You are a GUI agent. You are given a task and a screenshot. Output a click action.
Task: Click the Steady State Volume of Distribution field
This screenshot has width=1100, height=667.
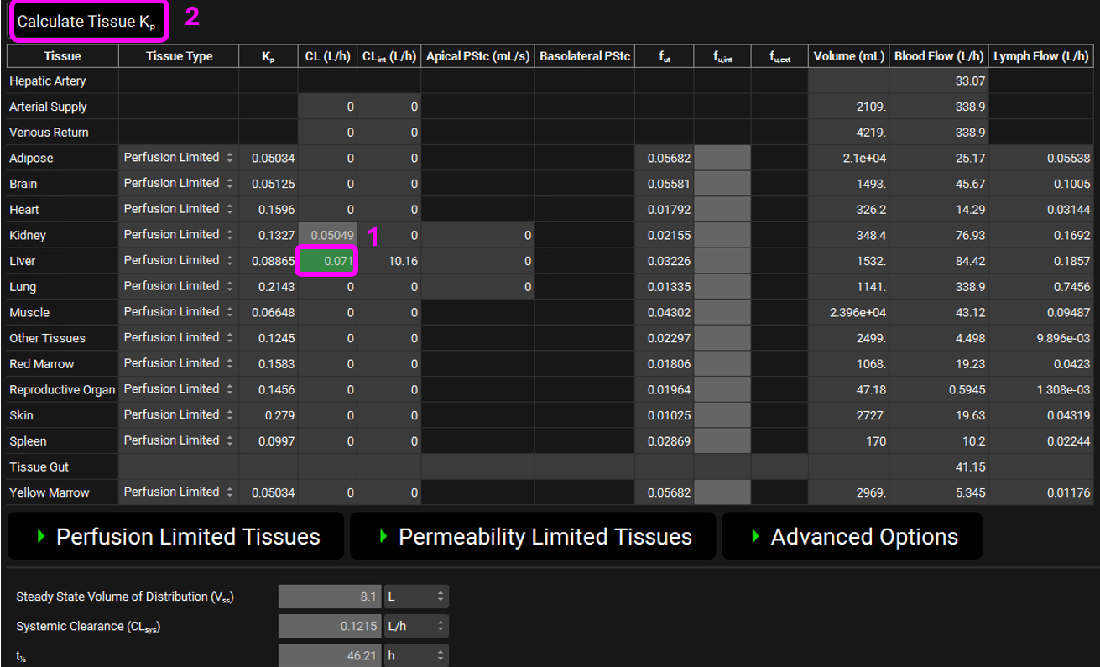coord(330,597)
